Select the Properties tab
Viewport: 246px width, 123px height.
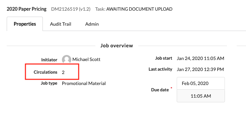click(25, 24)
